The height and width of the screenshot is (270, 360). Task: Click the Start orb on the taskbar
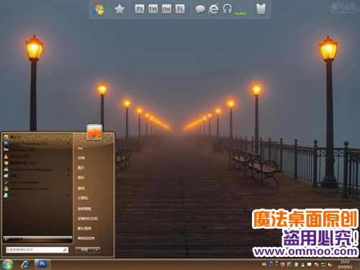7,264
